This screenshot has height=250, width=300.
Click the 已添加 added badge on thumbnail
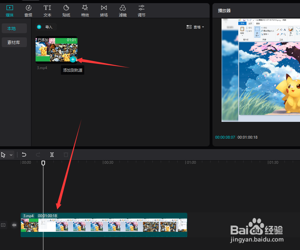coord(43,40)
